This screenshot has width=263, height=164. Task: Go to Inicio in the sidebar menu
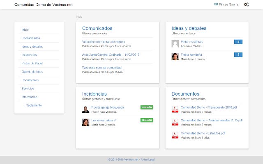25,30
